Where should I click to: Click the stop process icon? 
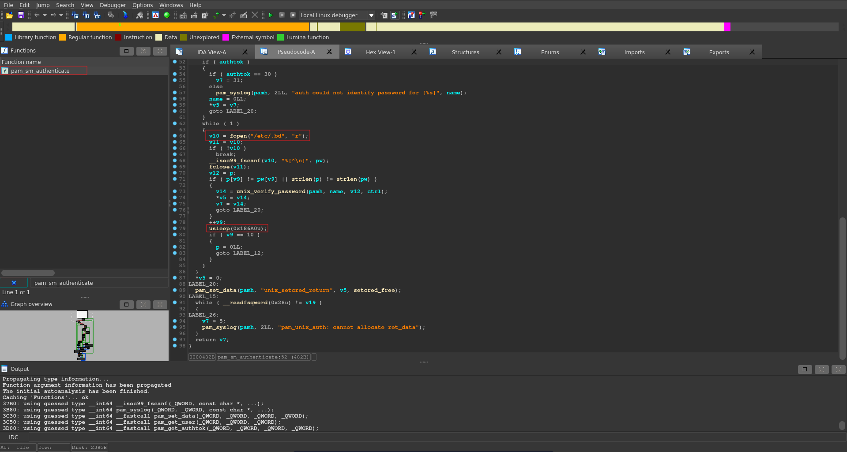pos(293,15)
